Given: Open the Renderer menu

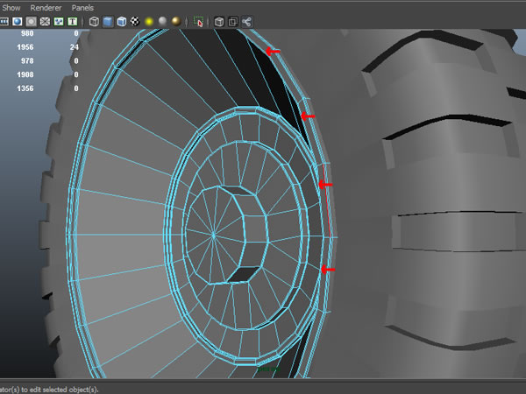Looking at the screenshot, I should click(46, 8).
